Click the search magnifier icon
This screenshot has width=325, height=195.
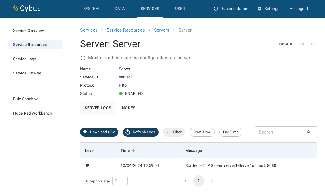click(x=308, y=132)
